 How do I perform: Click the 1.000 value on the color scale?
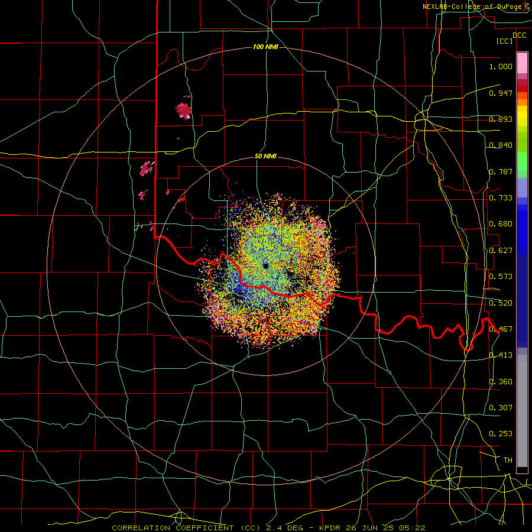501,66
